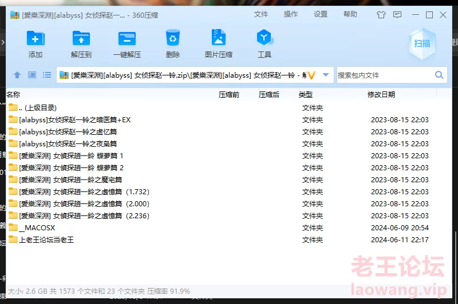Image resolution: width=458 pixels, height=304 pixels.
Task: Click the search magnifier icon
Action: [x=439, y=75]
